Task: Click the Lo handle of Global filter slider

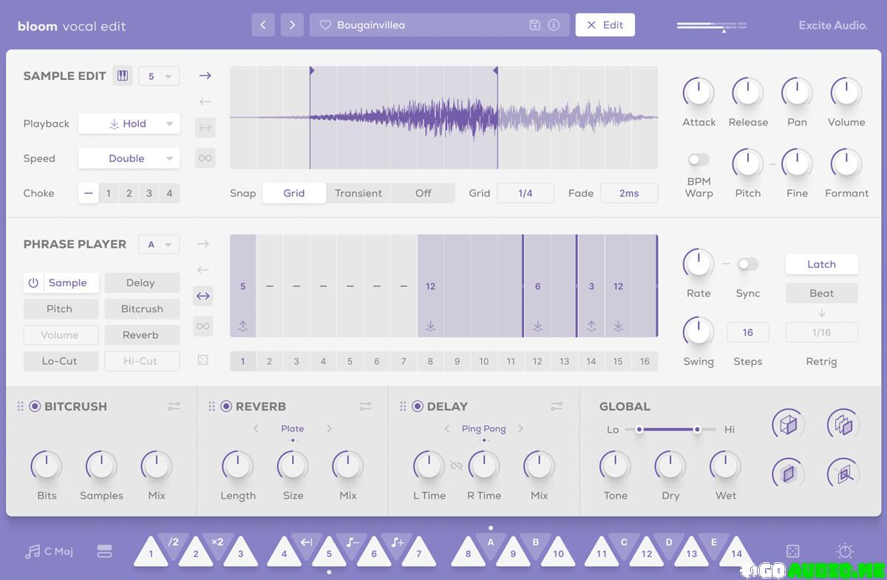Action: (x=639, y=429)
